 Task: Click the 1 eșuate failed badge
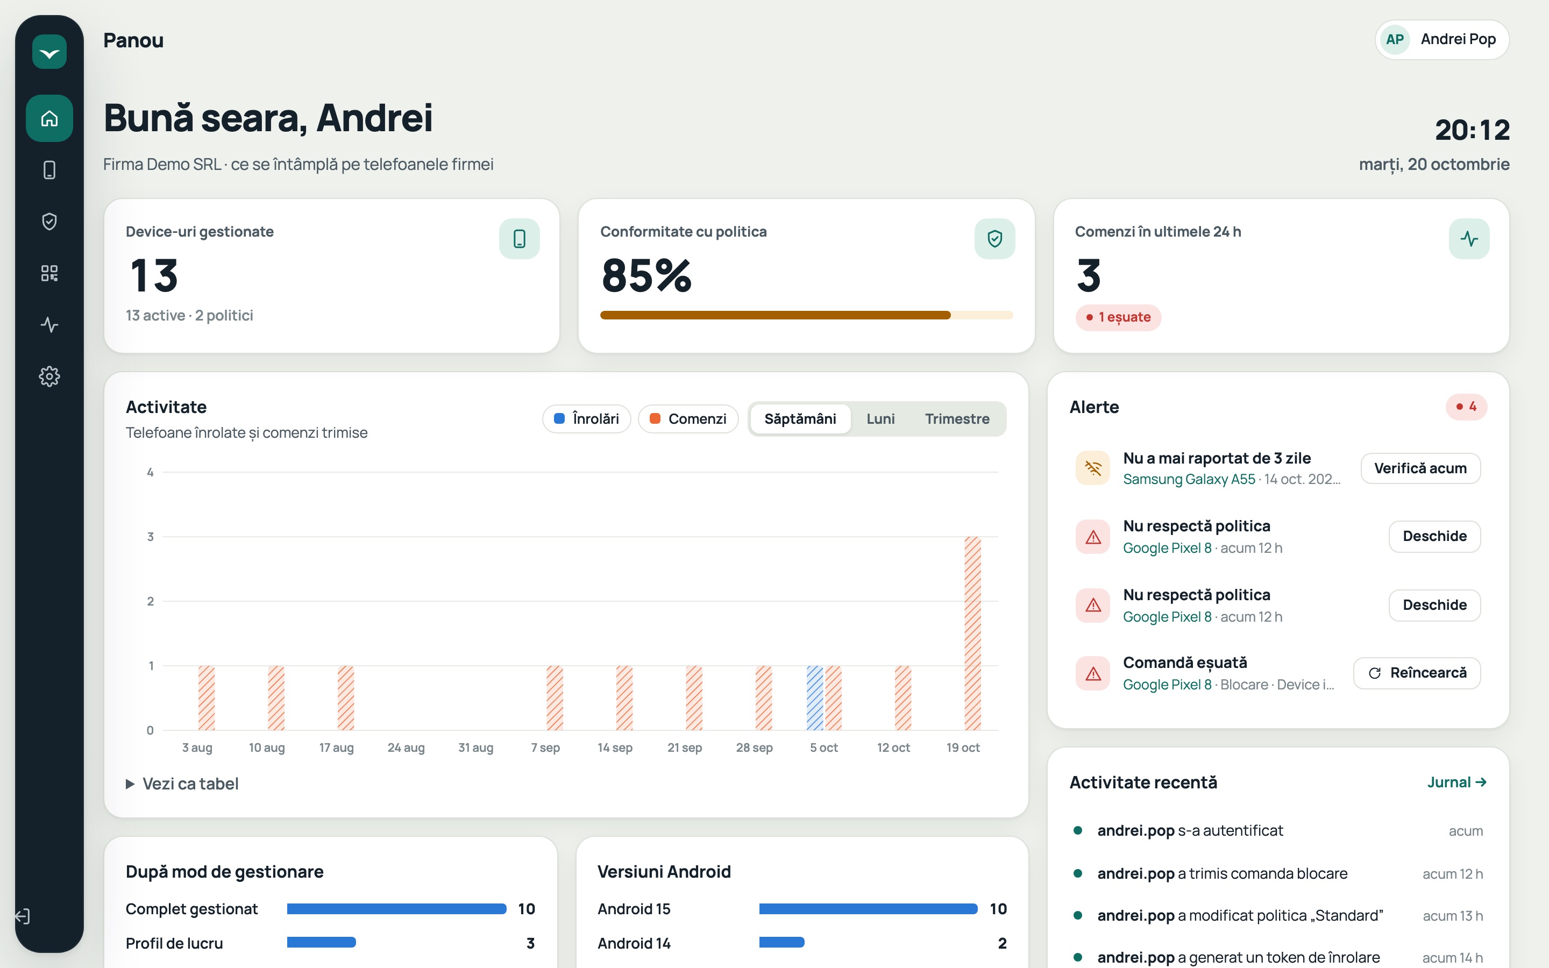1118,317
